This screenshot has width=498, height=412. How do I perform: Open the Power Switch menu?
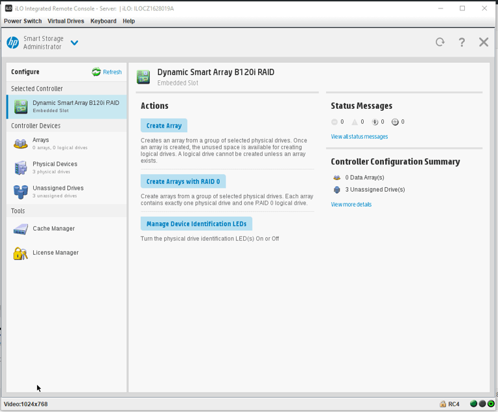23,21
